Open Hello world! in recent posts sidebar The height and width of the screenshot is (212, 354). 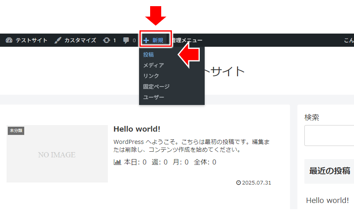[327, 200]
